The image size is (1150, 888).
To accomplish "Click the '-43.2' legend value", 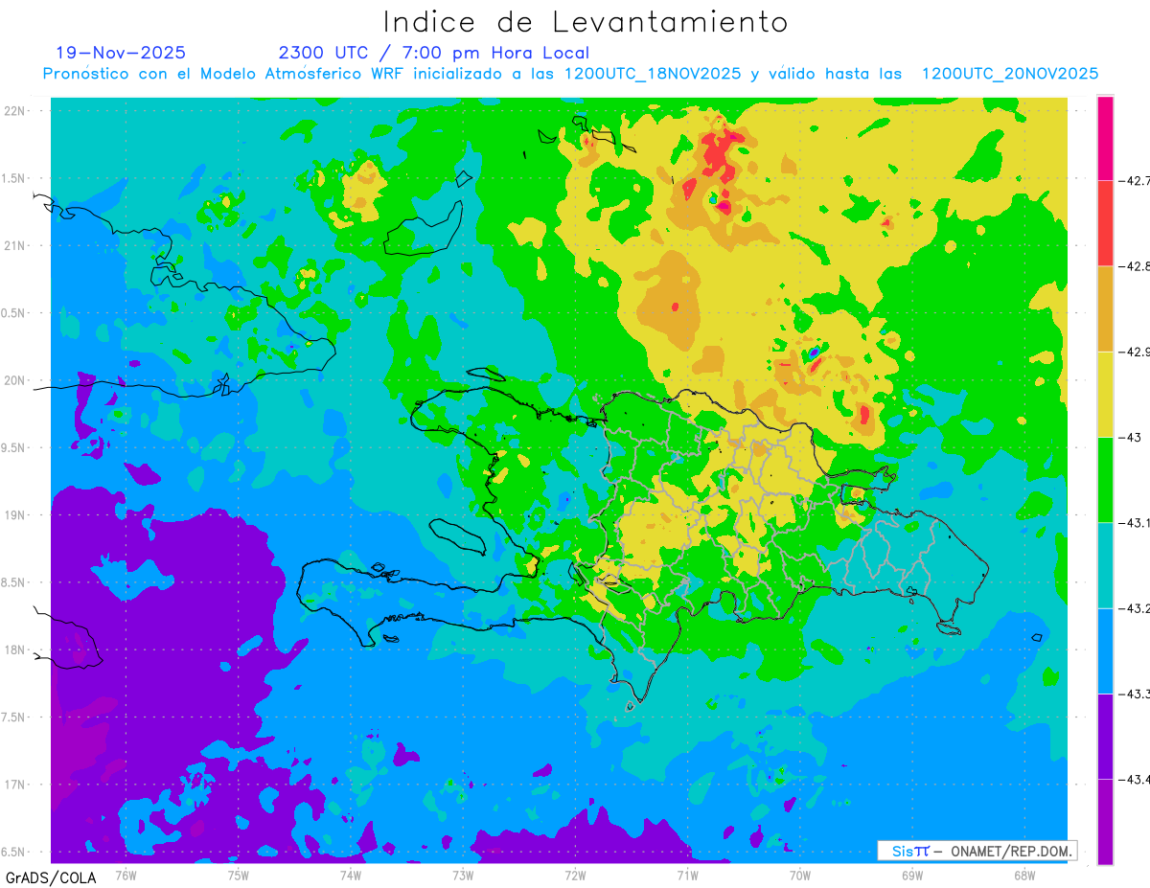I will click(x=1134, y=608).
